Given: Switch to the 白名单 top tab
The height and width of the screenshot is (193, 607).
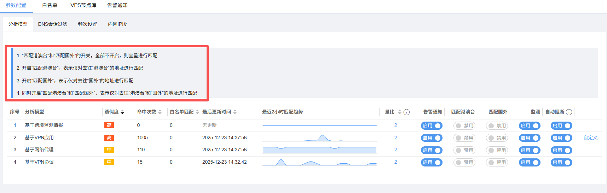Looking at the screenshot, I should 50,5.
